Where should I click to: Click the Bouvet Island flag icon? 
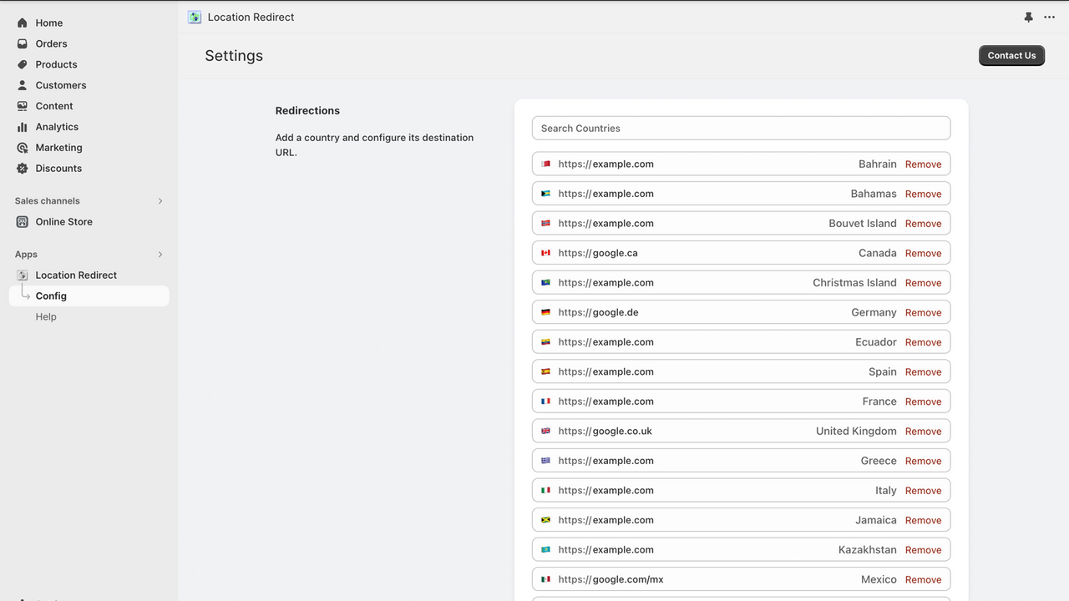tap(546, 224)
